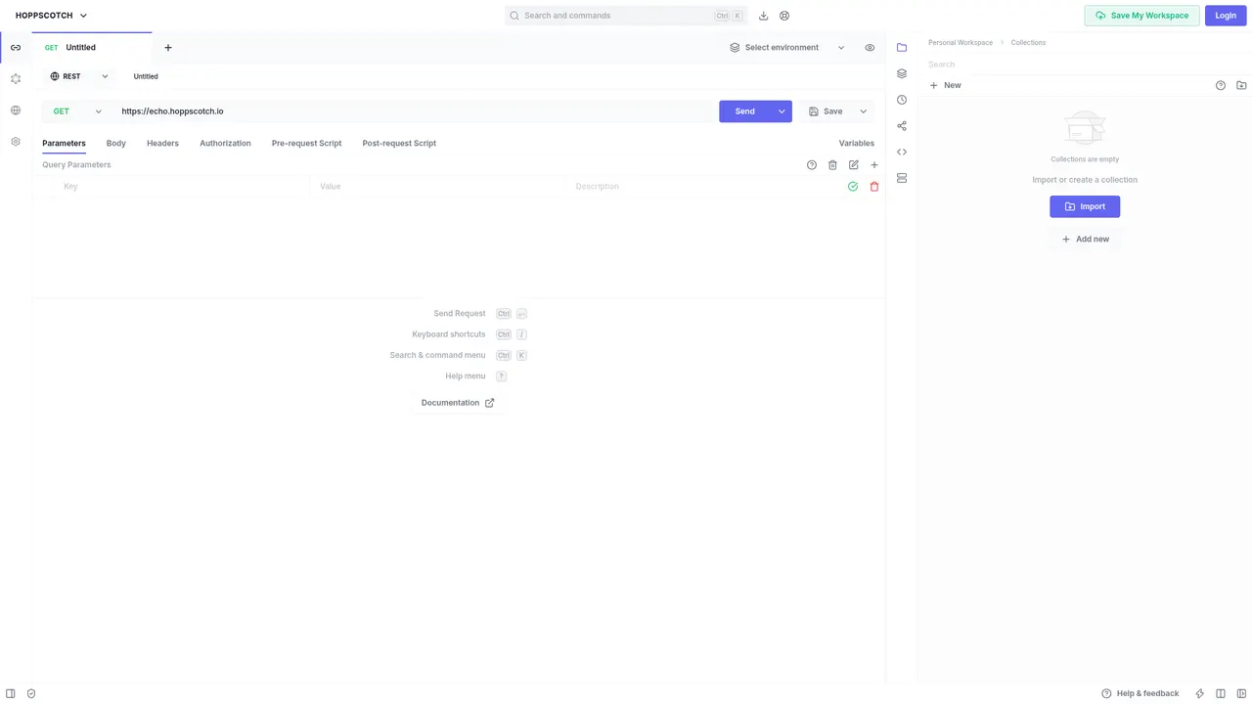Click the request URL input field
Screen dimensions: 1252x704
pos(416,111)
